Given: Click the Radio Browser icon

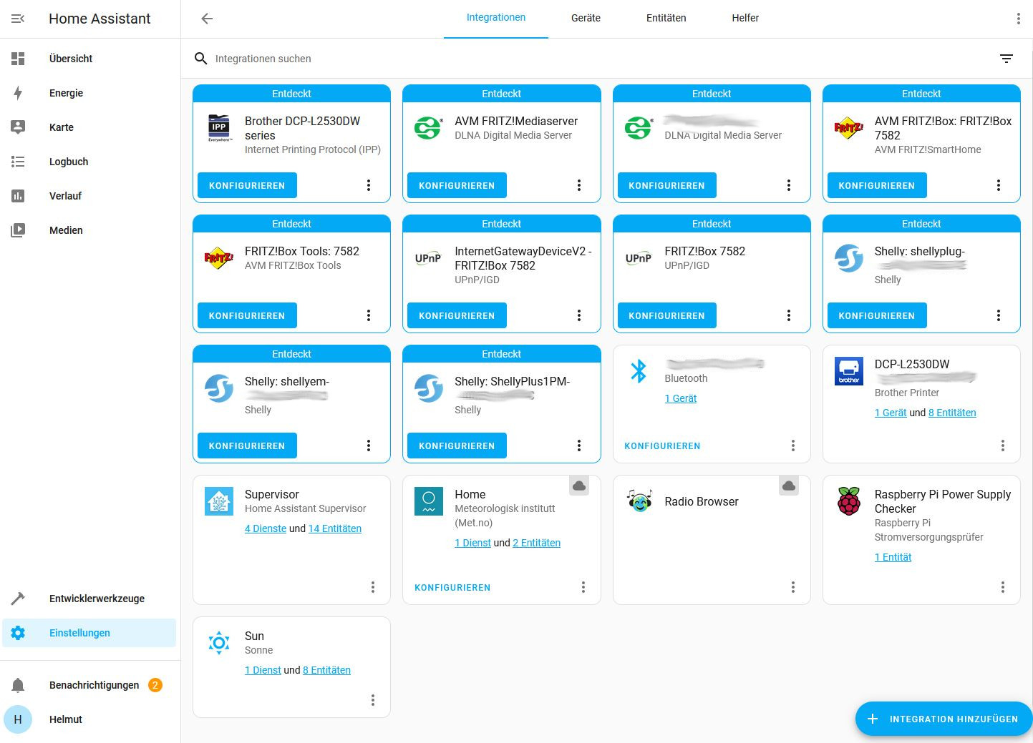Looking at the screenshot, I should [639, 501].
